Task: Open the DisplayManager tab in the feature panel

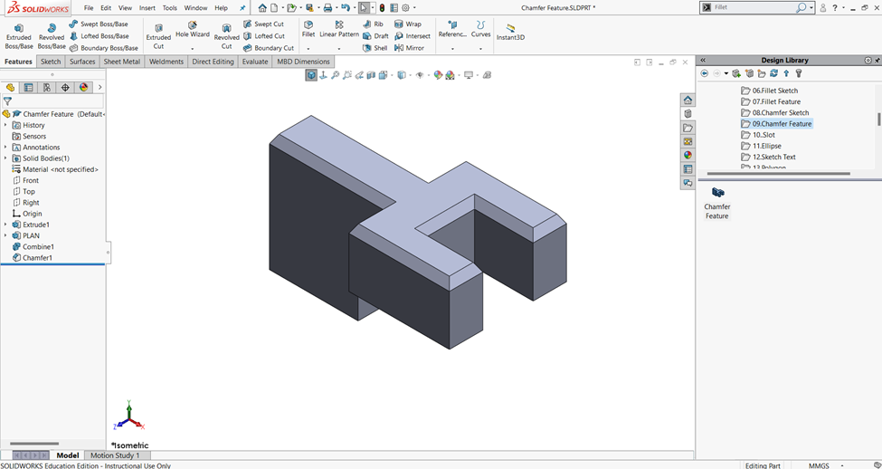Action: [84, 87]
